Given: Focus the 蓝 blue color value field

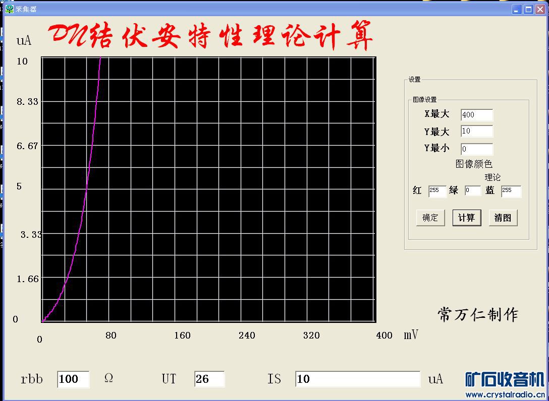Looking at the screenshot, I should tap(511, 191).
